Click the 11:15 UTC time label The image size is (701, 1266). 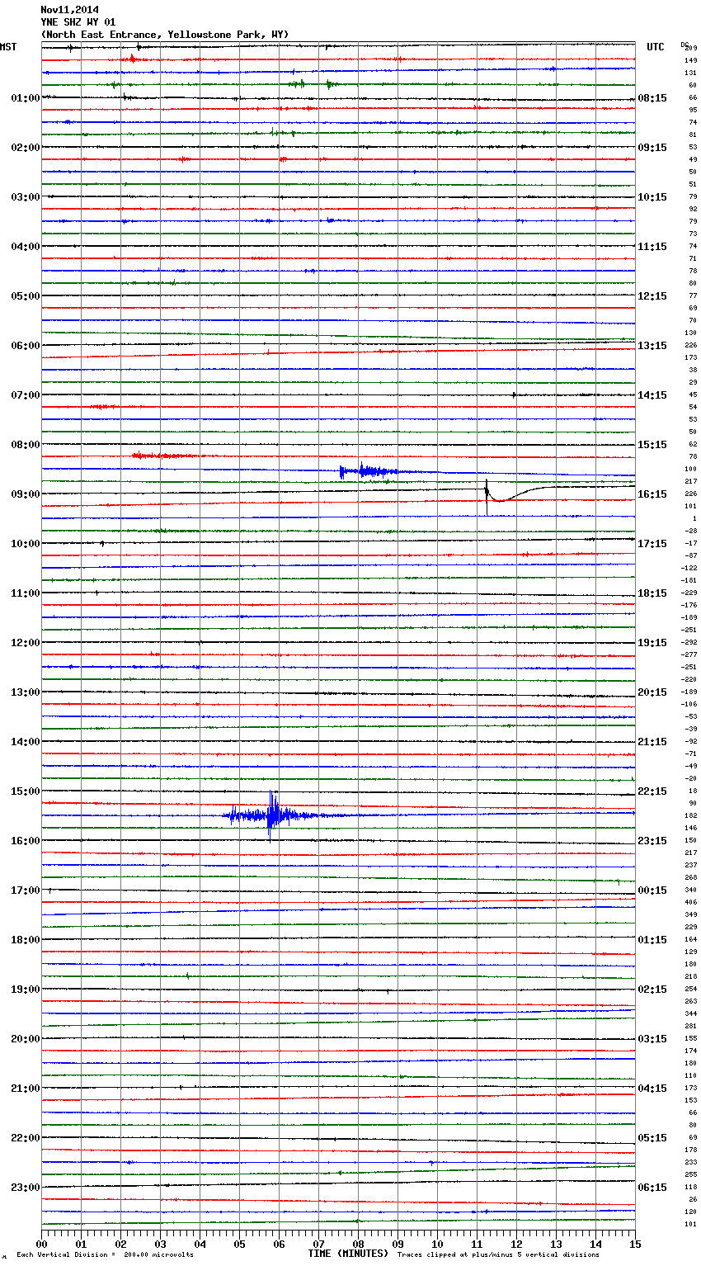coord(652,247)
